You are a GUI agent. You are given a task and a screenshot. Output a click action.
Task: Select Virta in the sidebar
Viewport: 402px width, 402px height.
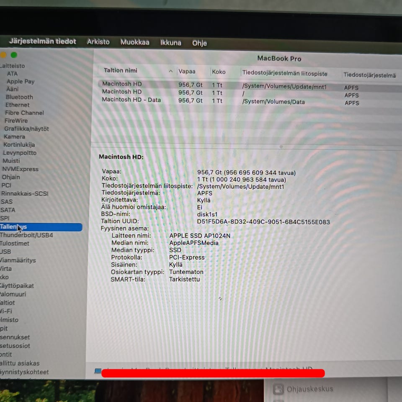6,269
